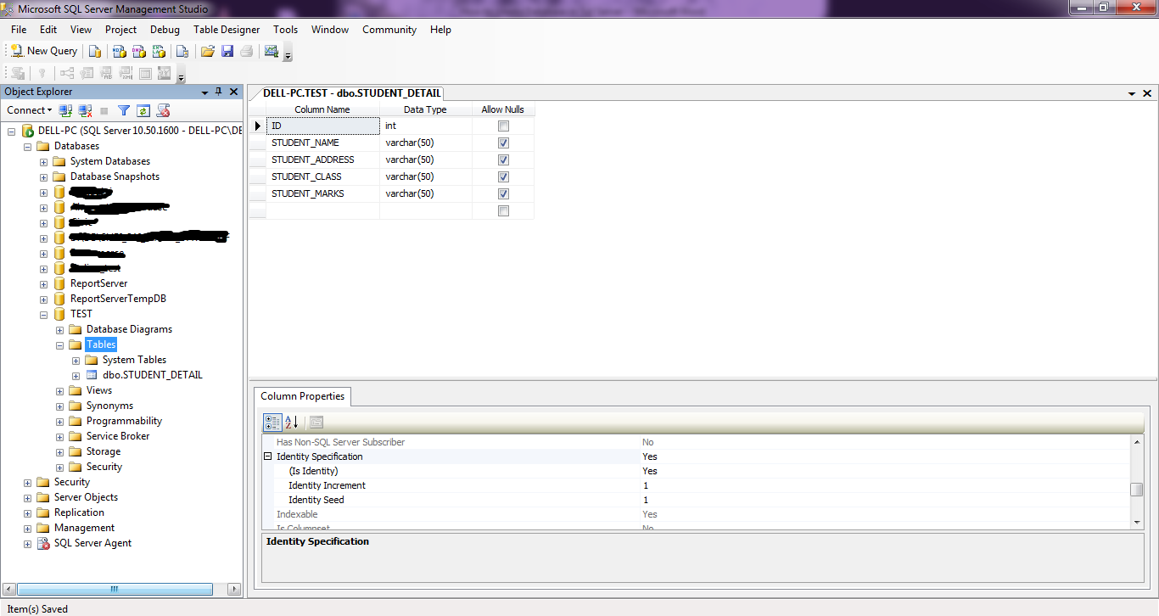Viewport: 1159px width, 616px height.
Task: Enable Allow Nulls on the ID column
Action: point(503,126)
